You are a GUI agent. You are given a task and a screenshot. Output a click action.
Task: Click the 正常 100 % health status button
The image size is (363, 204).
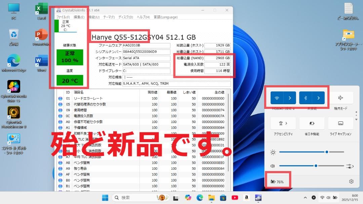click(70, 57)
